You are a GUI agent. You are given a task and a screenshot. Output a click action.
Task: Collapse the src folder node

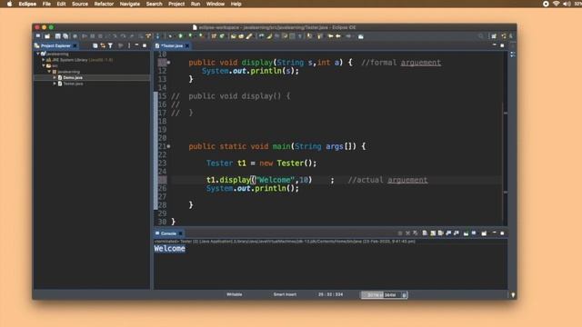(44, 65)
